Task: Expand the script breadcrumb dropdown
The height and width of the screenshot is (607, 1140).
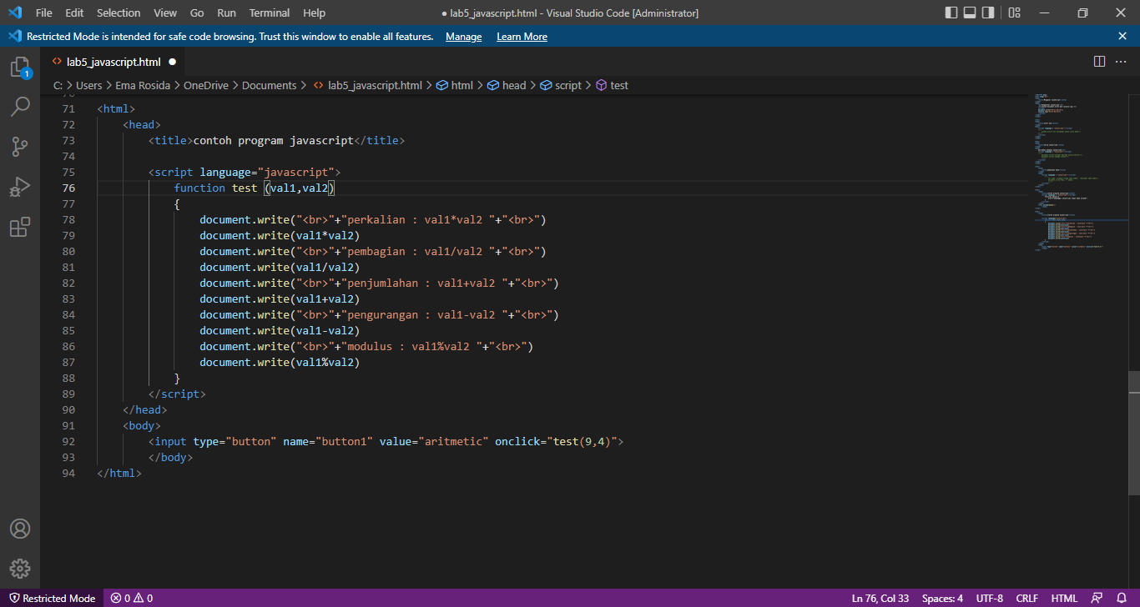Action: [561, 85]
